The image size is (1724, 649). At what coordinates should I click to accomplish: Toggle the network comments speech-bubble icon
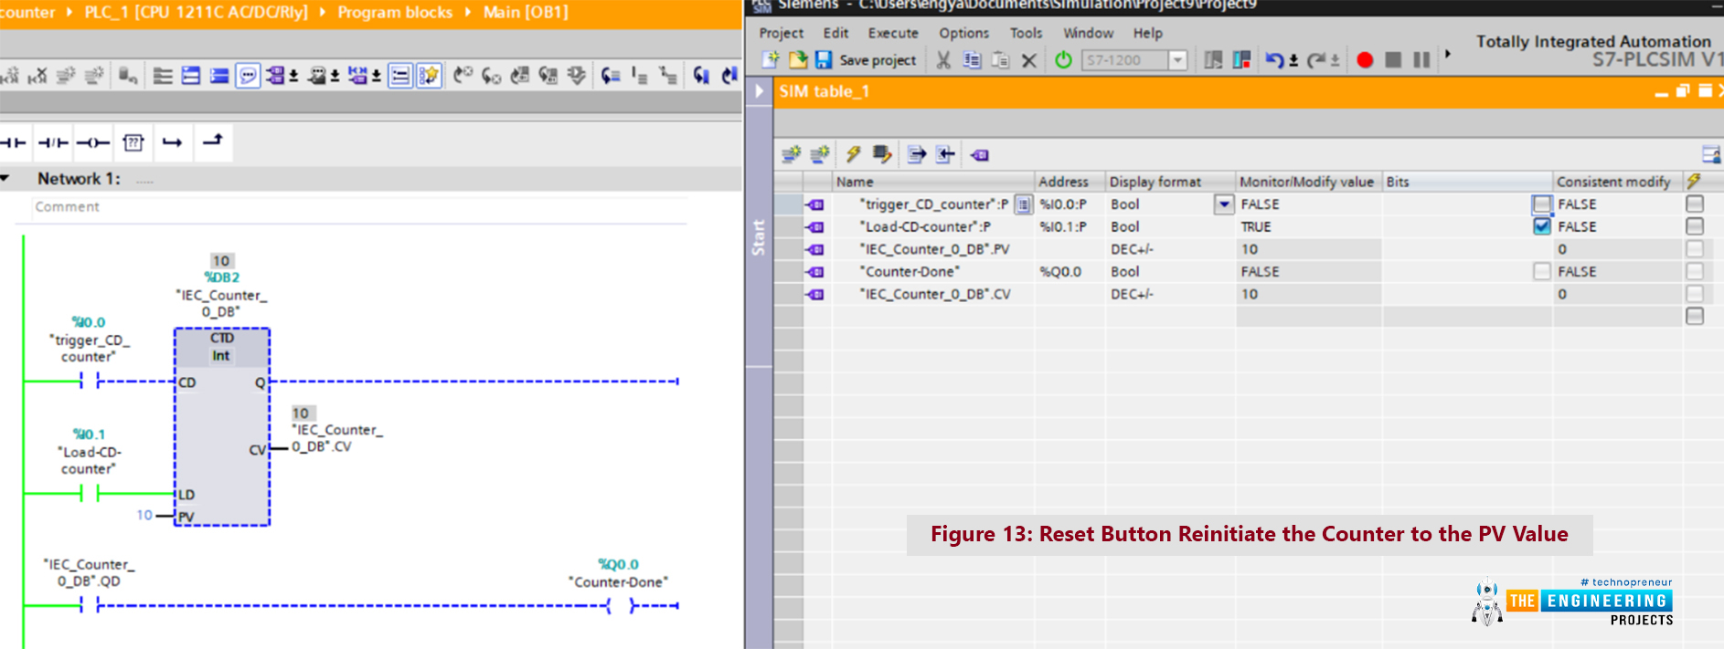247,76
